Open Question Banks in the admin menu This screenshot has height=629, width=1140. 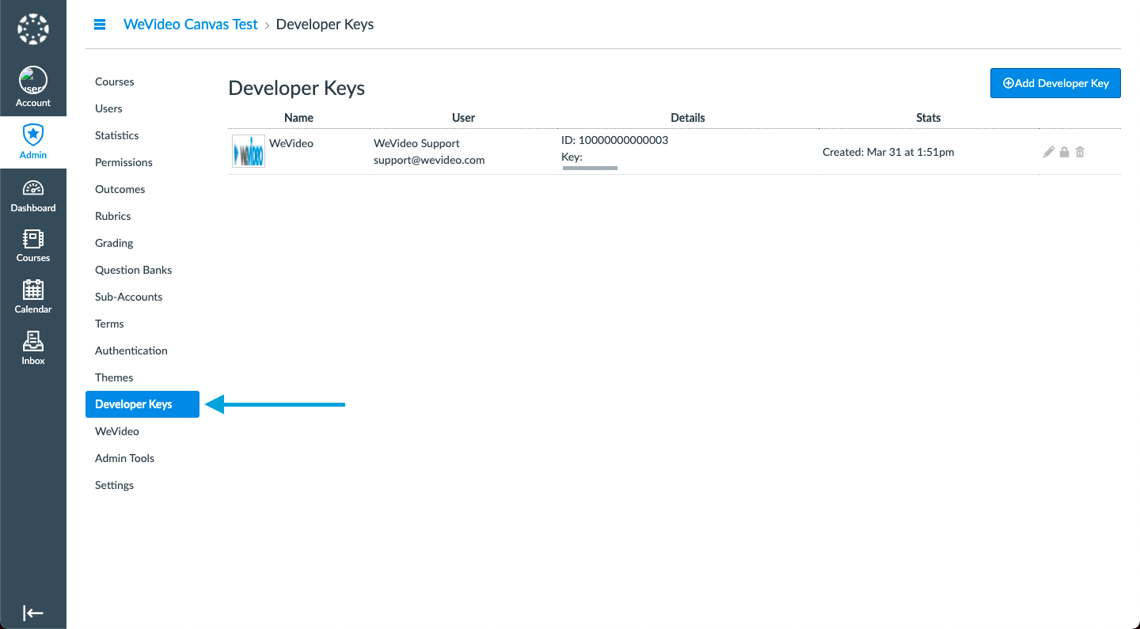point(134,270)
